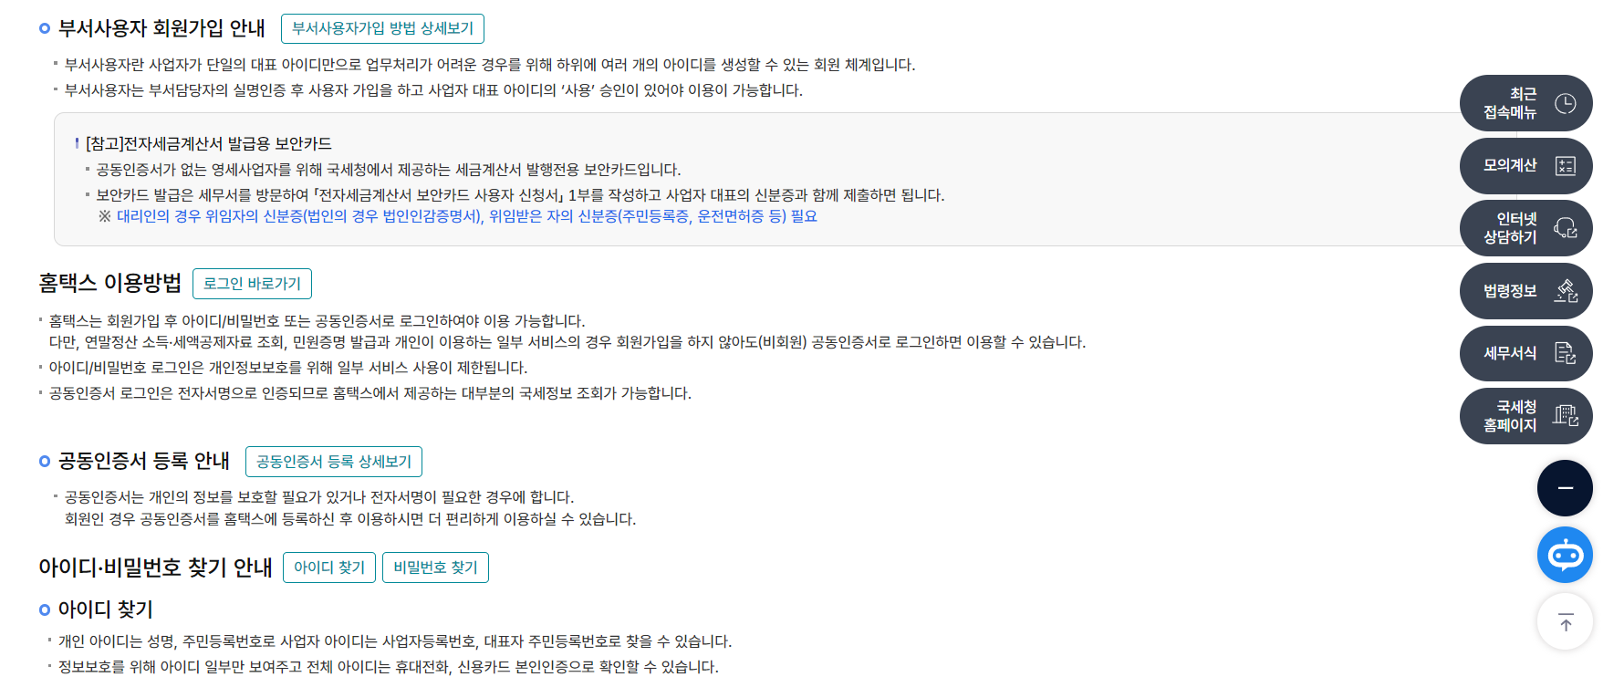Open the 모의계산 calculator icon

click(x=1566, y=166)
